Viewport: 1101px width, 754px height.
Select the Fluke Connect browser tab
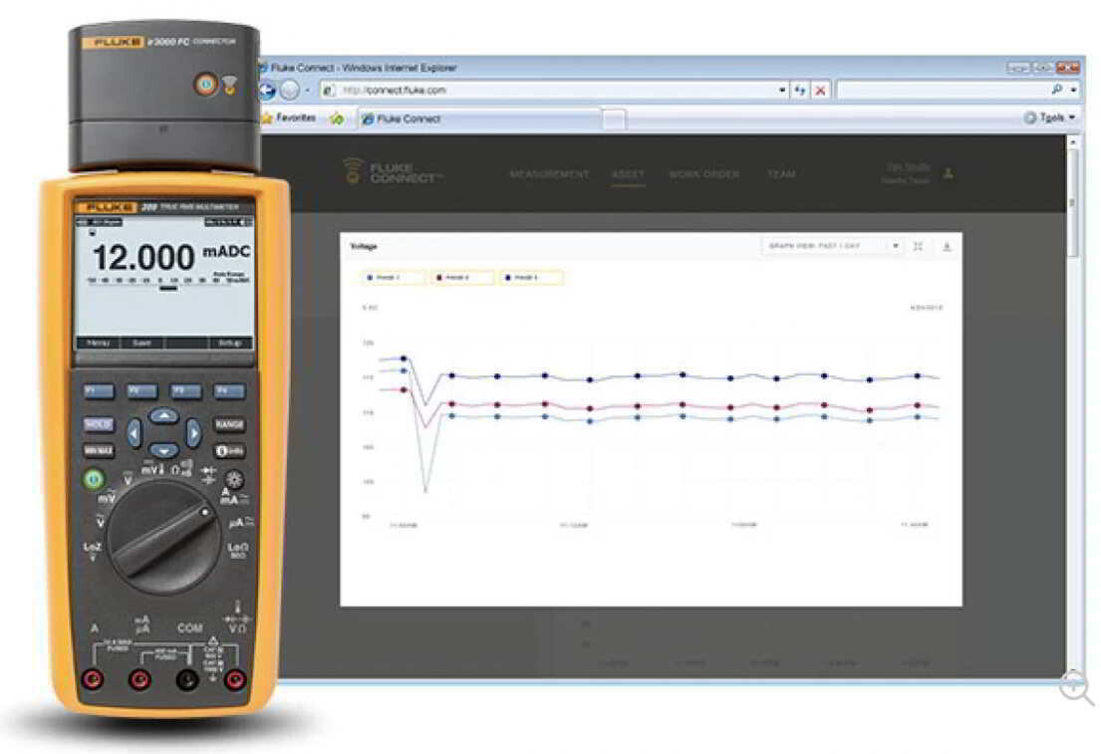pyautogui.click(x=480, y=119)
